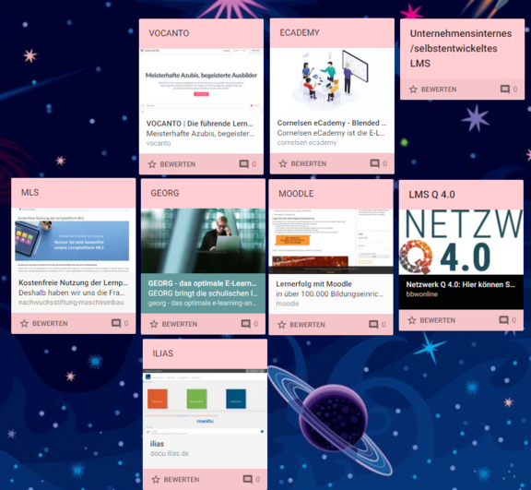Open MLS Lernplattform preview thumbnail
The image size is (531, 490).
(x=74, y=240)
